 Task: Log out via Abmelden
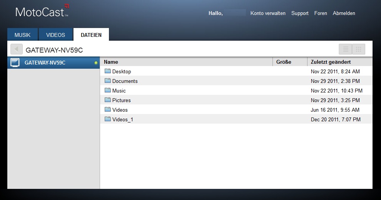coord(344,13)
